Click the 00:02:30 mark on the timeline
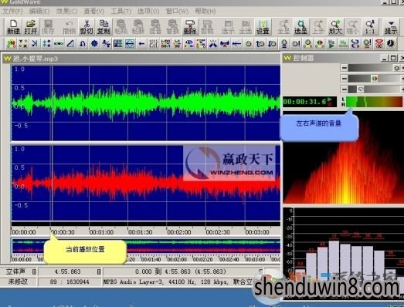Viewport: 404px width, 307px height. point(218,232)
